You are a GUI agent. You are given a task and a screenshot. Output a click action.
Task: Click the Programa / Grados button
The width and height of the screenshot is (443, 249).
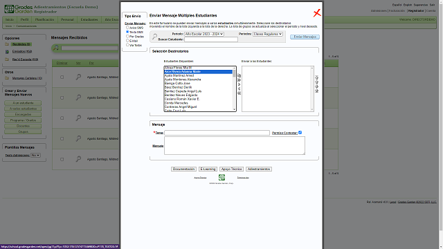23,120
